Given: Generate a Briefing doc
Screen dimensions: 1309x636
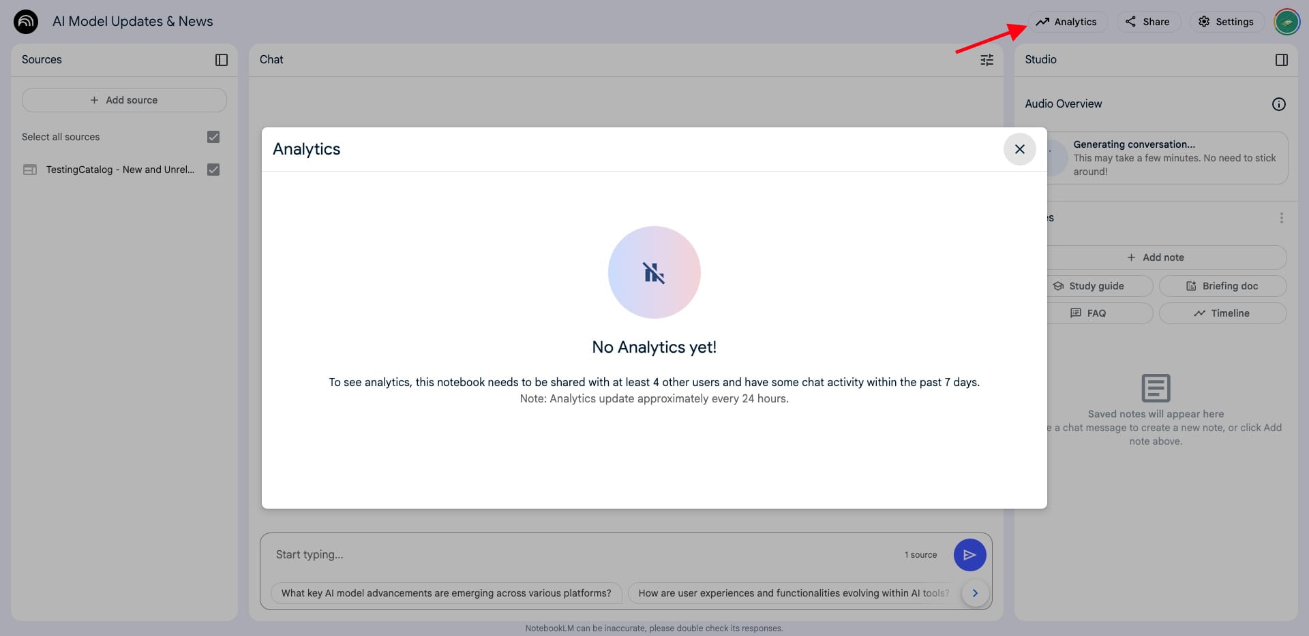Looking at the screenshot, I should pyautogui.click(x=1223, y=286).
